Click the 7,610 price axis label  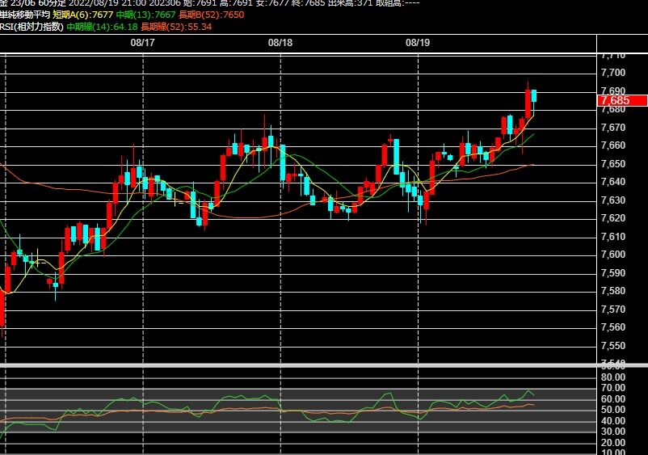pos(613,236)
